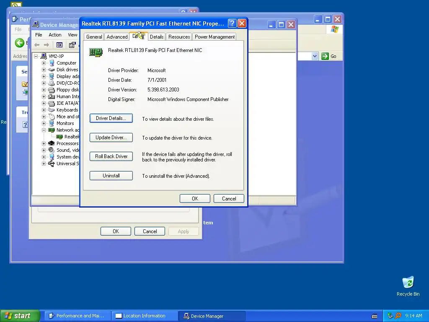Screen dimensions: 429x322
Task: Select the Monitors icon in tree
Action: 52,123
